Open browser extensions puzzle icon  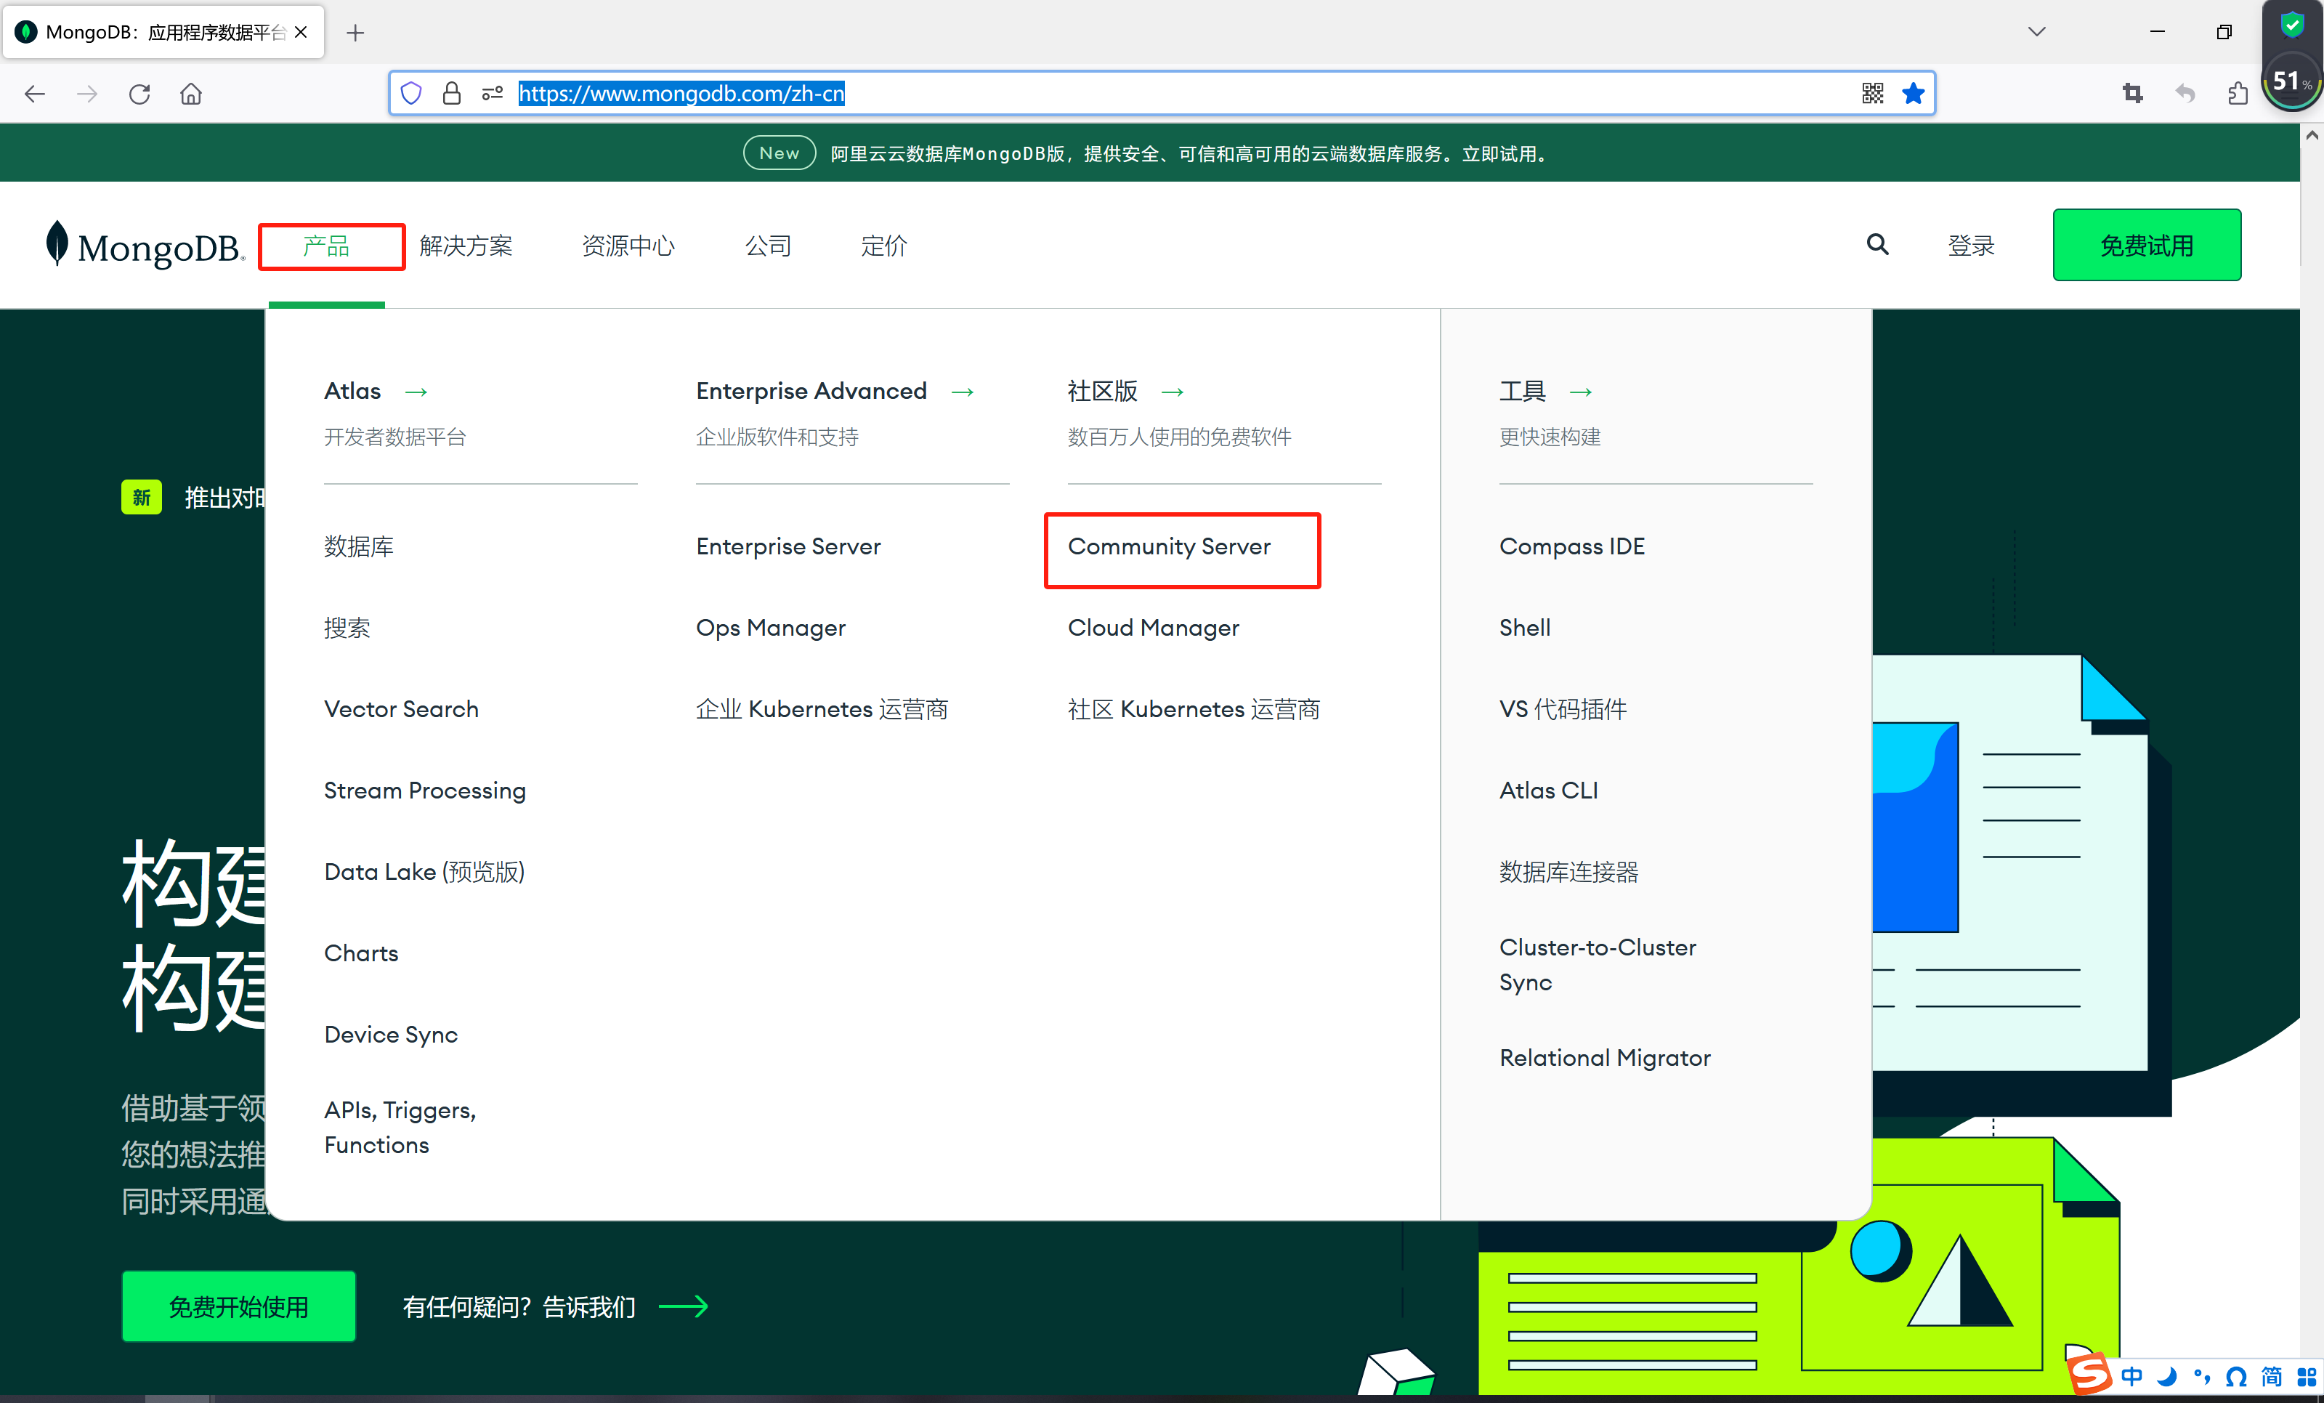point(2238,94)
